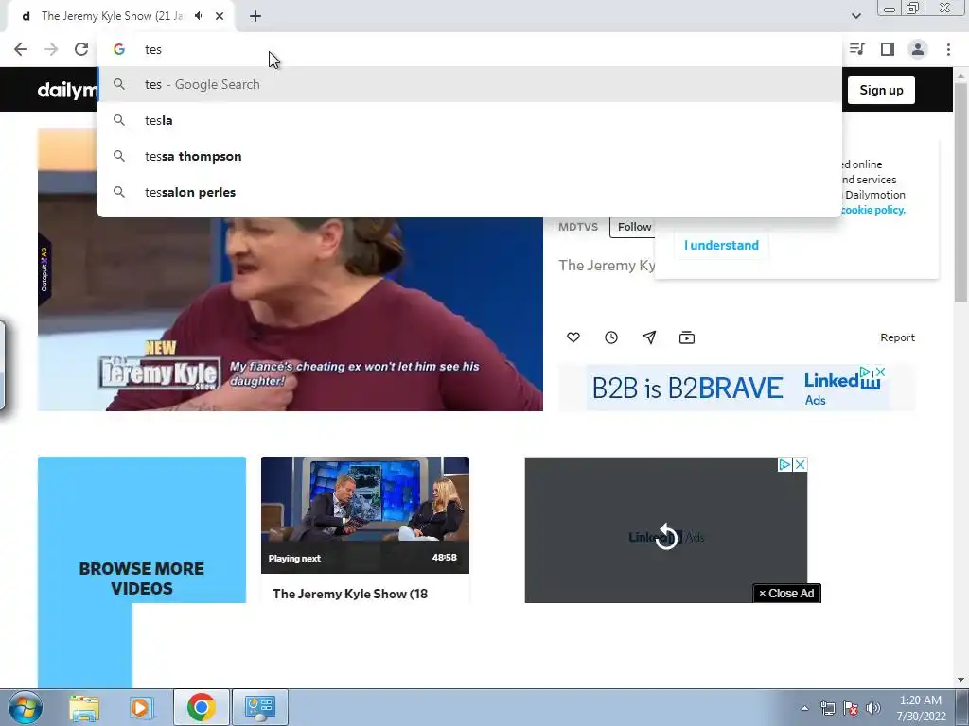Choose the 'tessalon perles' suggestion
Viewport: 969px width, 726px height.
(x=469, y=192)
